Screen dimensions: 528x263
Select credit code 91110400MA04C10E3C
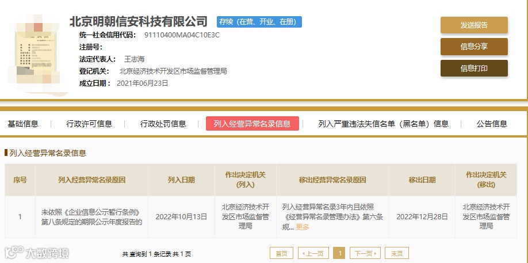pos(182,35)
